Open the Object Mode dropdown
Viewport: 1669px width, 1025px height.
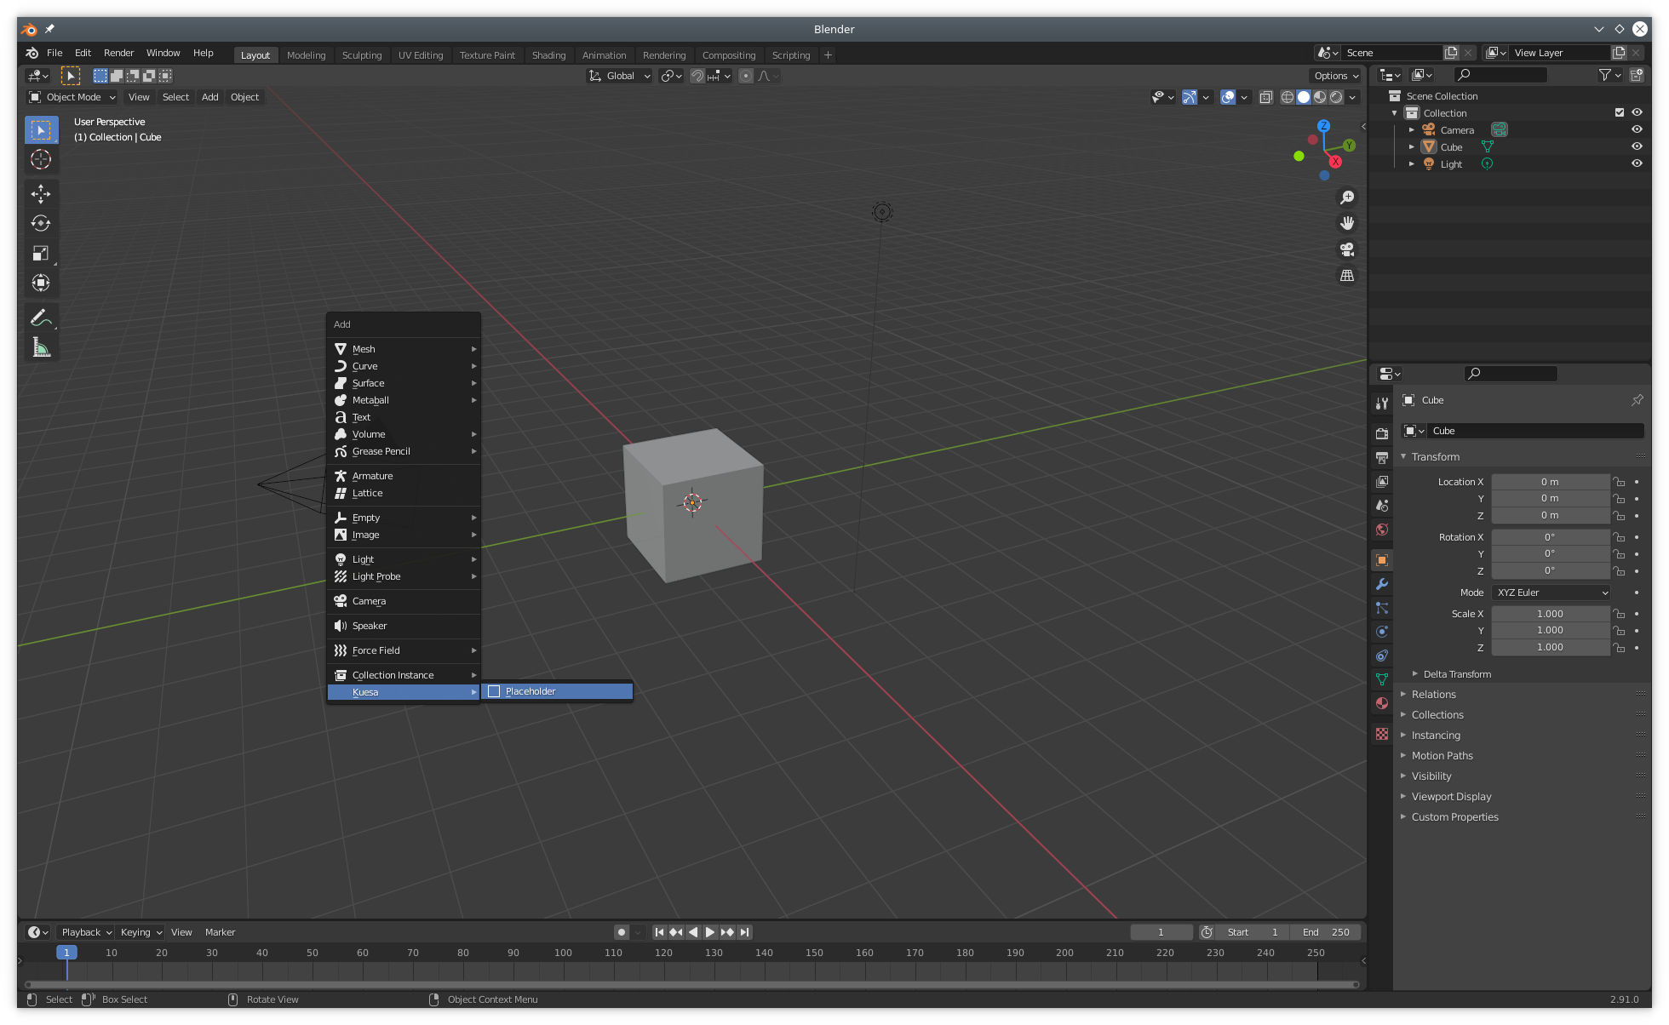(72, 97)
